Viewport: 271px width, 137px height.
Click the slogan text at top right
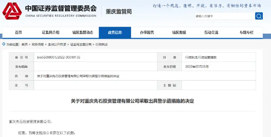(207, 6)
